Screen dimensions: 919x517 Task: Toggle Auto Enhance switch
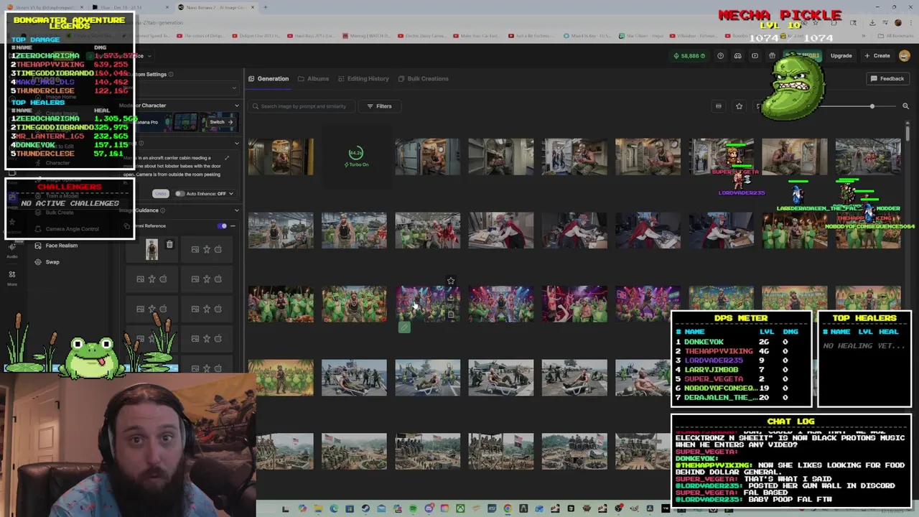tap(179, 194)
